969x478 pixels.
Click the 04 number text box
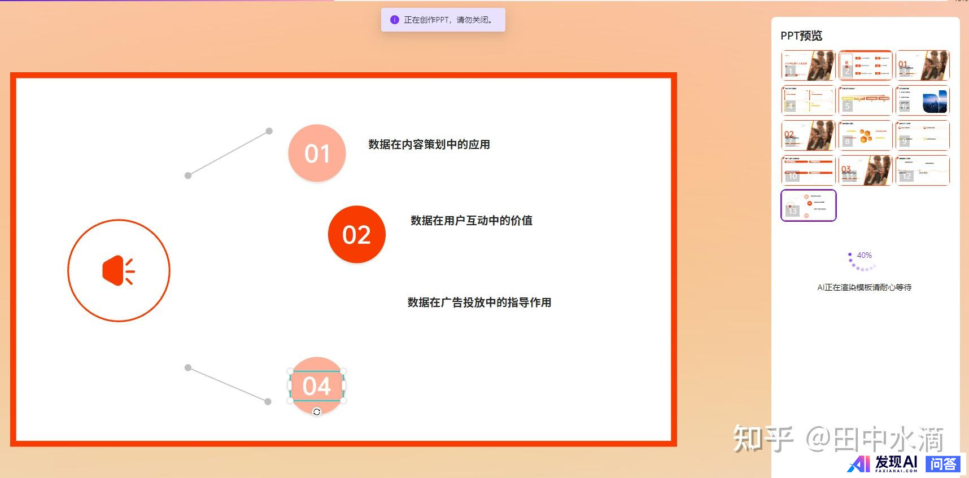click(x=316, y=387)
